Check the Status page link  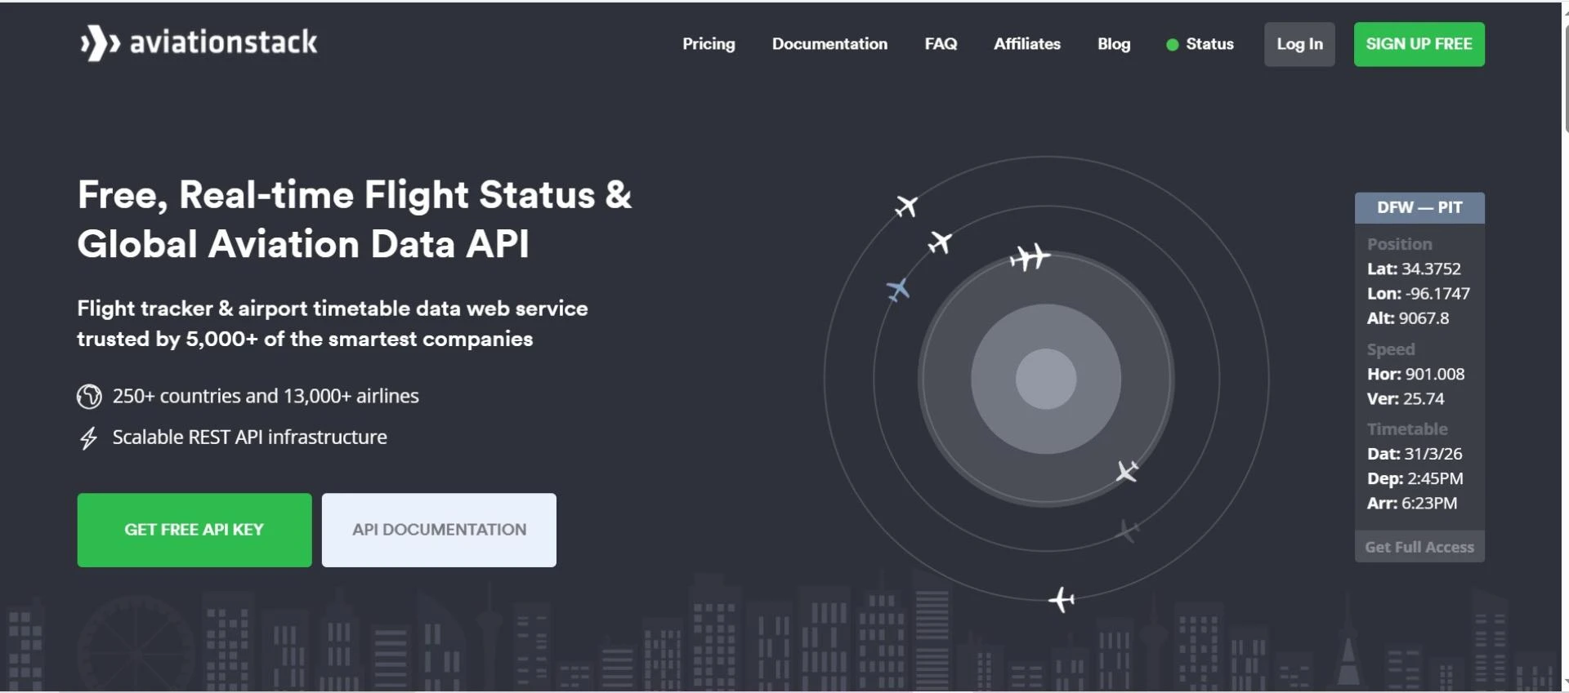(x=1209, y=44)
